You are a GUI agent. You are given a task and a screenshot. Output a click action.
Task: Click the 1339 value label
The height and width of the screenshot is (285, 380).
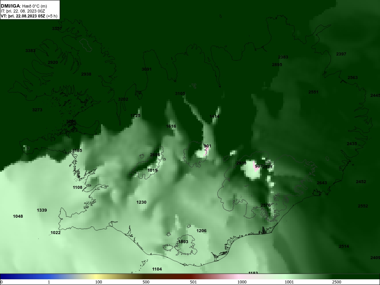click(x=42, y=211)
